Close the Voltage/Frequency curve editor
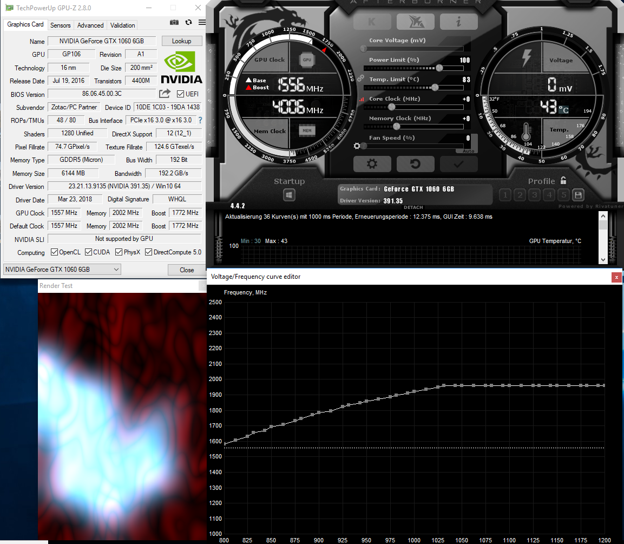 [616, 277]
